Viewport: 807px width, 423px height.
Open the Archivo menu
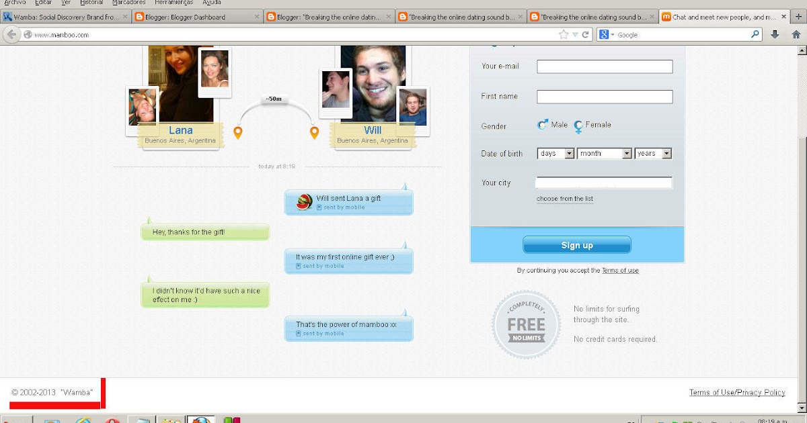click(x=14, y=3)
